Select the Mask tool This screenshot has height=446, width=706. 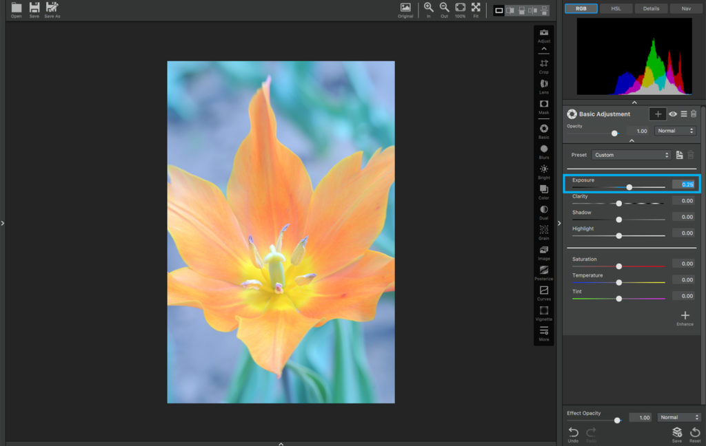(544, 107)
